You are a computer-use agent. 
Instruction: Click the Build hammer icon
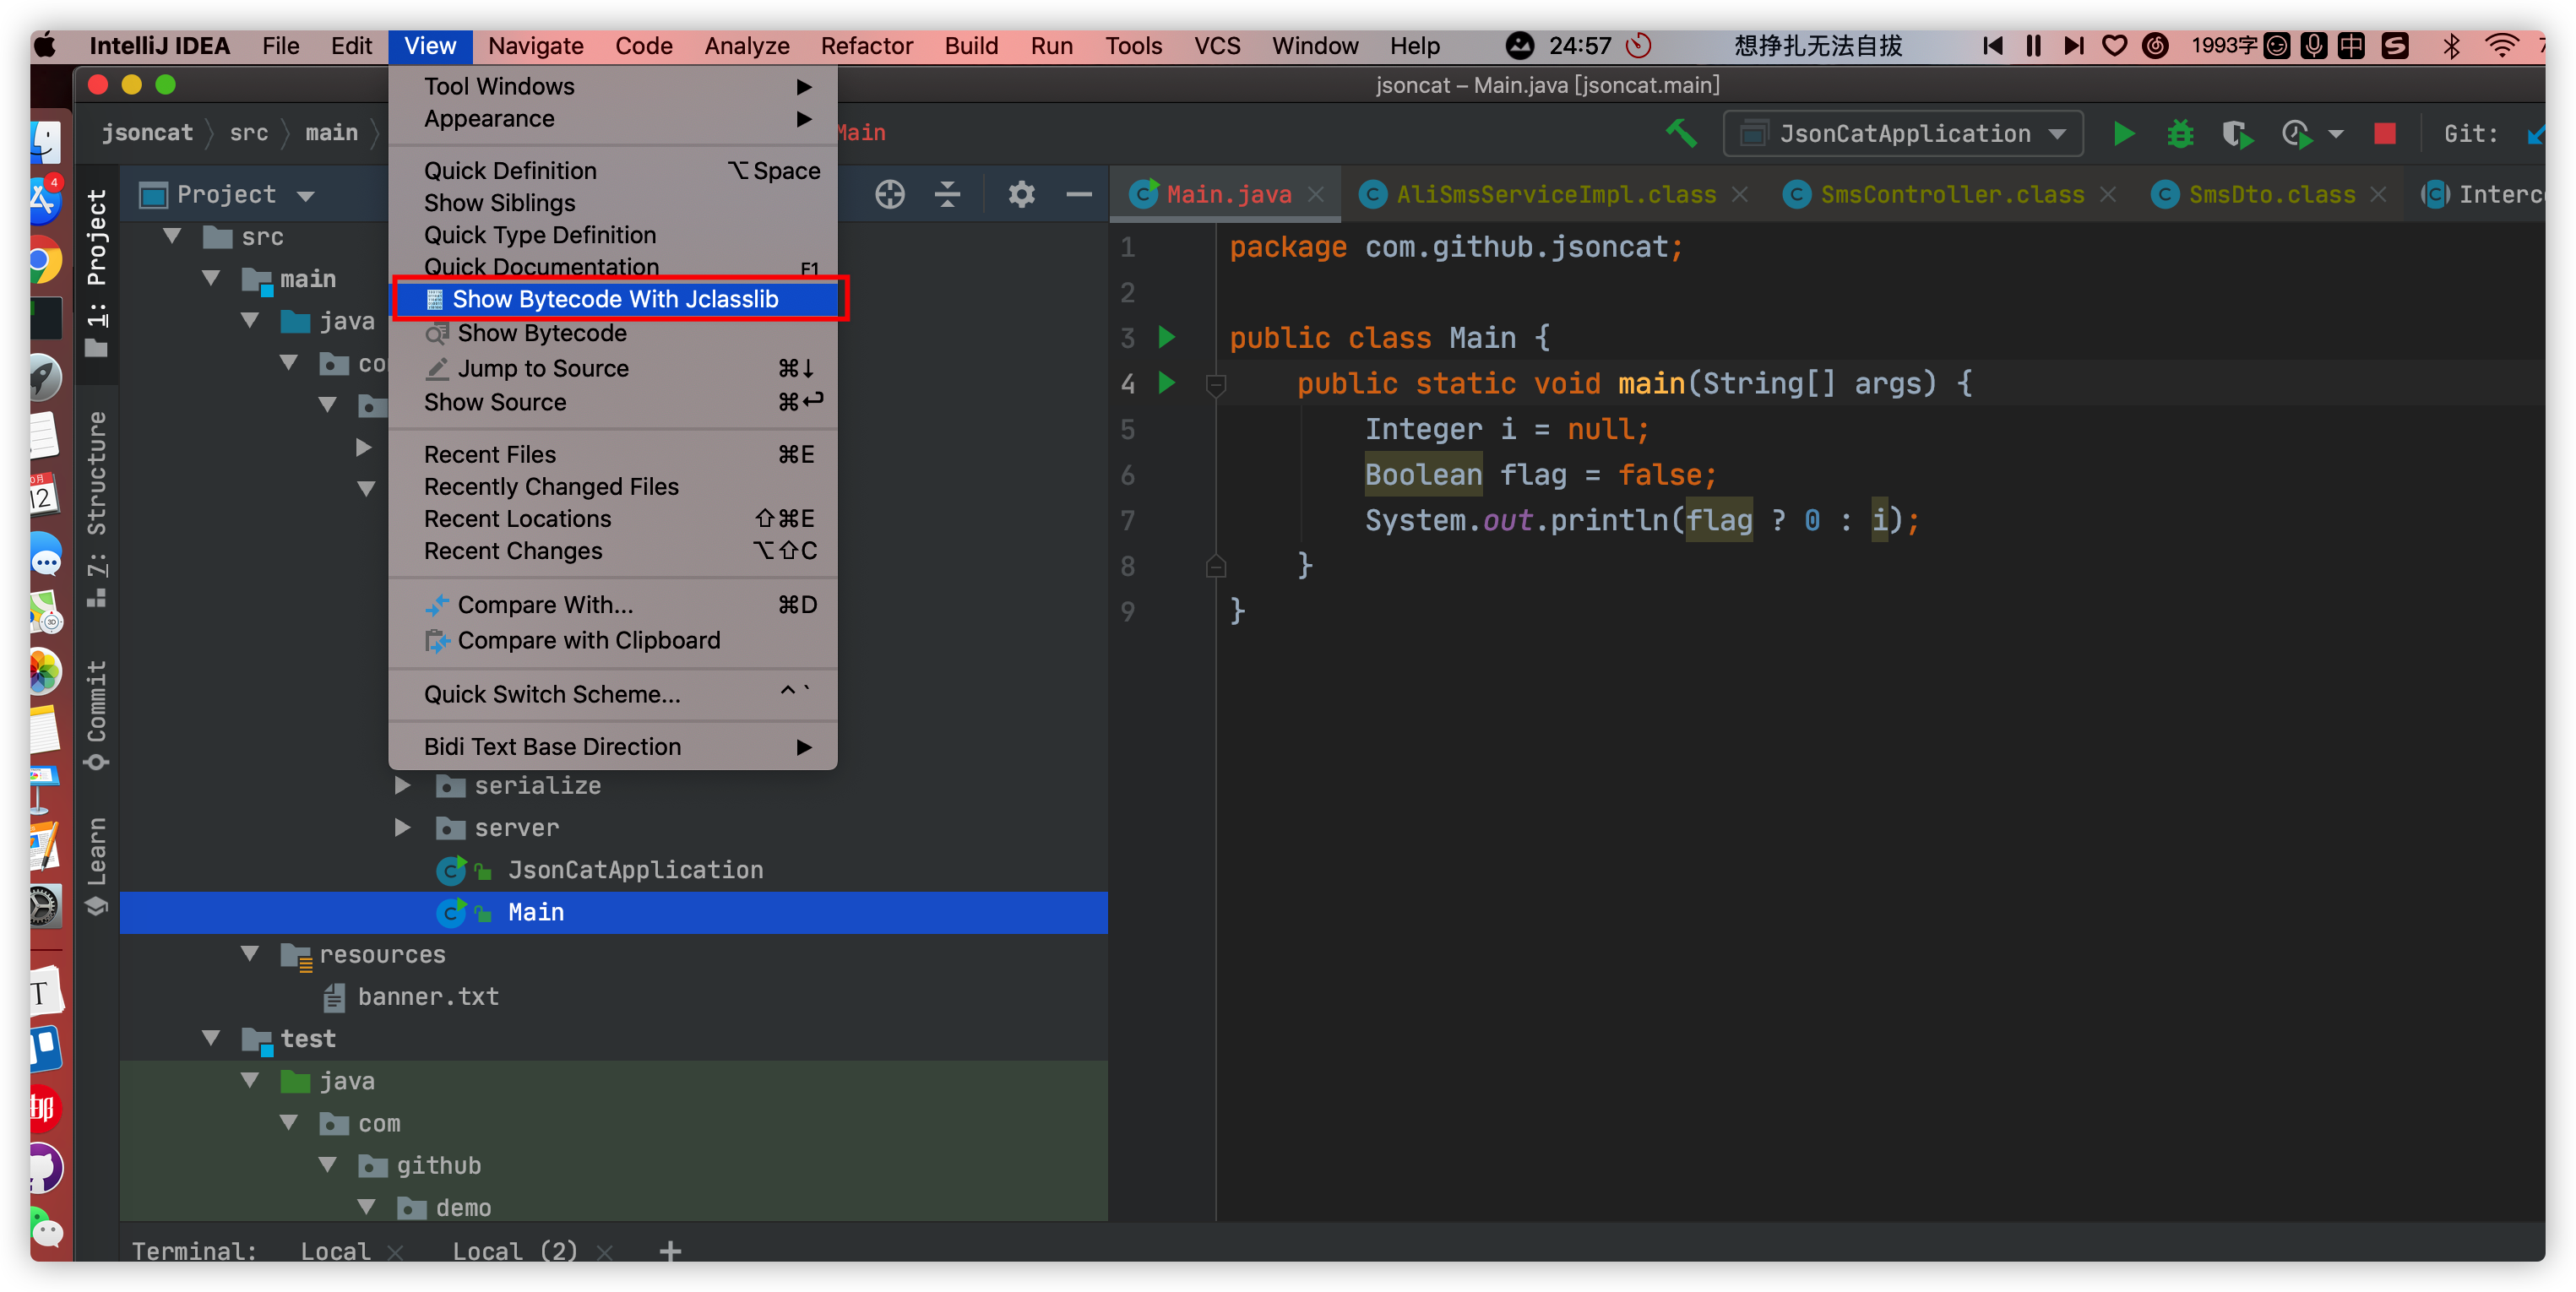tap(1681, 133)
